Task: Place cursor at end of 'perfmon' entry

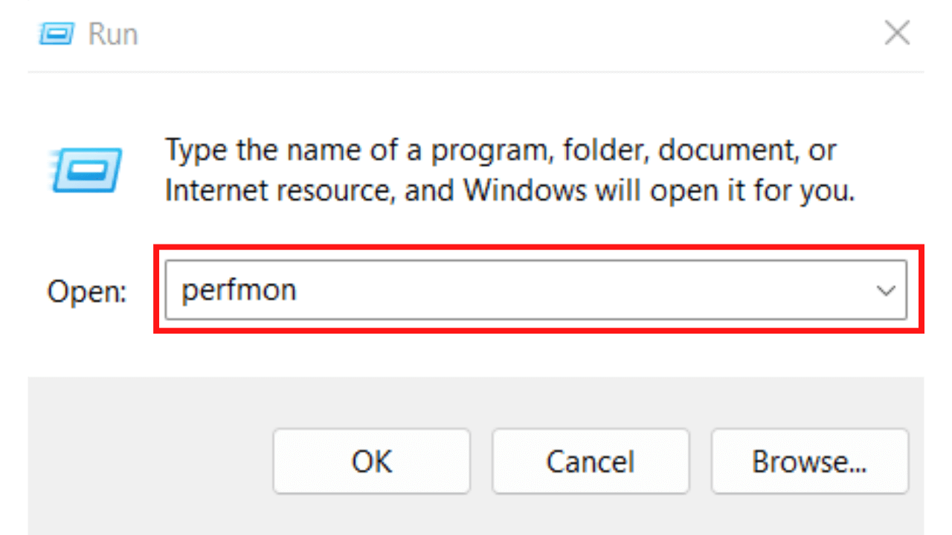Action: coord(297,290)
